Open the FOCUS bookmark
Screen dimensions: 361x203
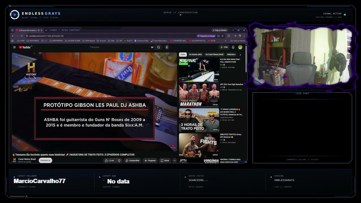pos(212,41)
